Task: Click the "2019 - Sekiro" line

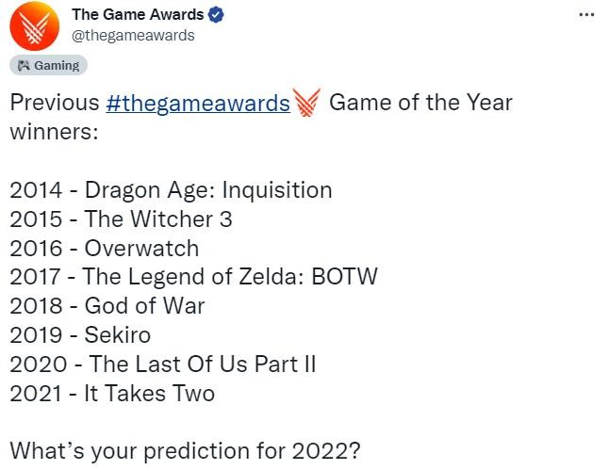Action: coord(80,334)
